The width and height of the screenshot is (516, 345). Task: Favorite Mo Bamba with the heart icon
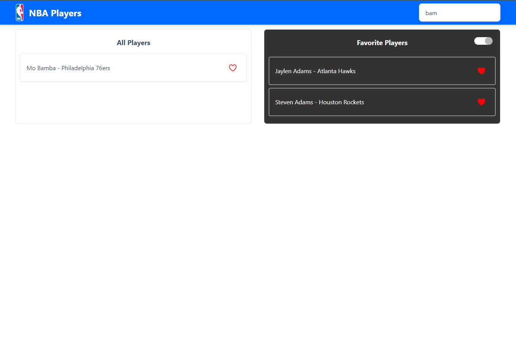[x=233, y=68]
